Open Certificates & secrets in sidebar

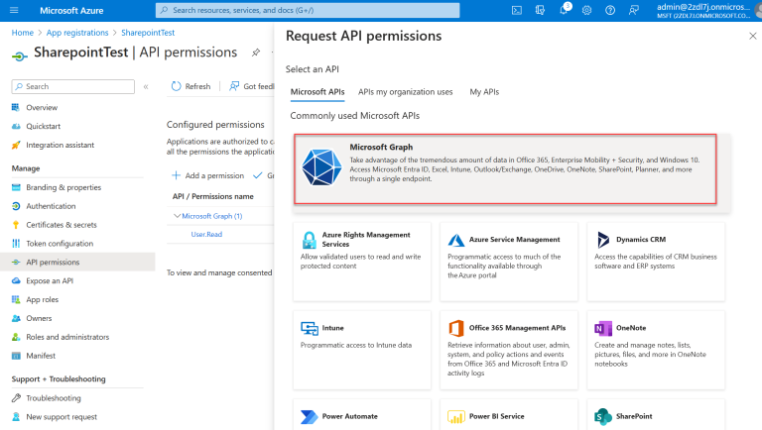point(61,225)
